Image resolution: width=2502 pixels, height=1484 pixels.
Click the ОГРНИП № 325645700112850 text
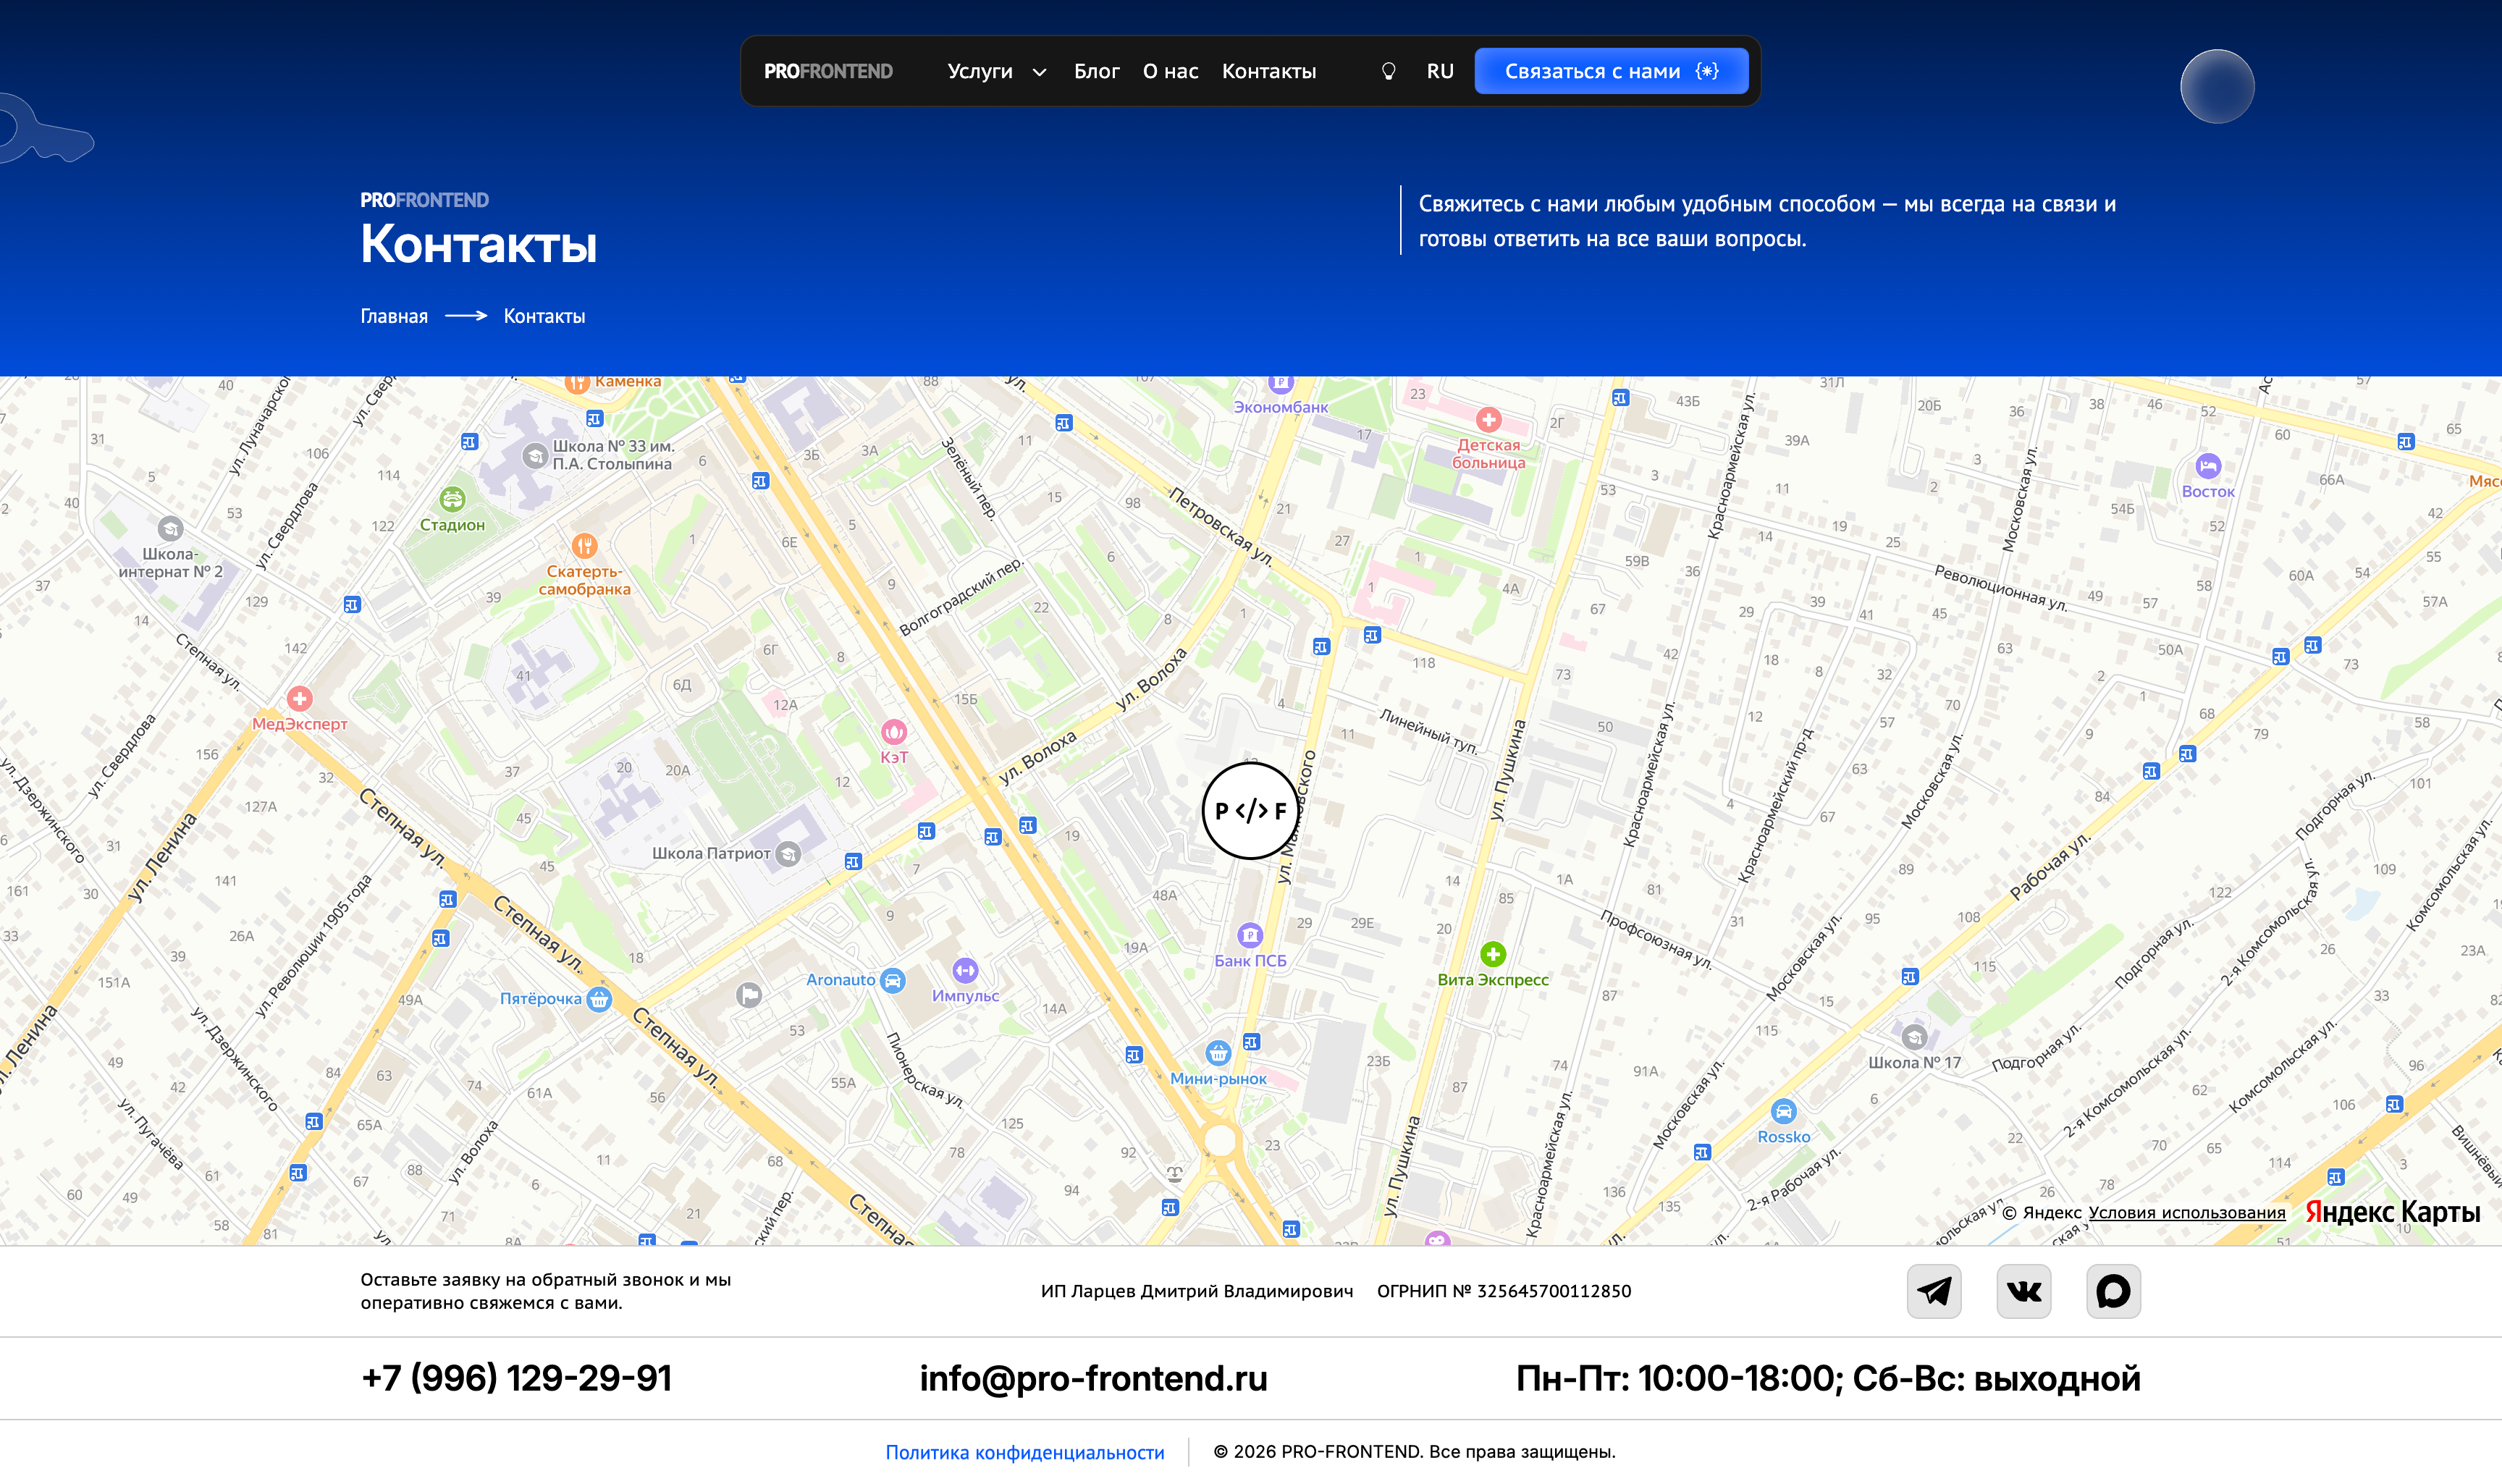click(x=1503, y=1291)
